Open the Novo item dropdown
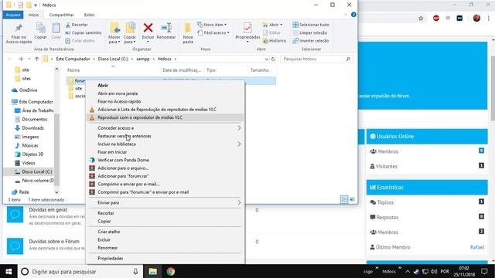 [x=212, y=25]
